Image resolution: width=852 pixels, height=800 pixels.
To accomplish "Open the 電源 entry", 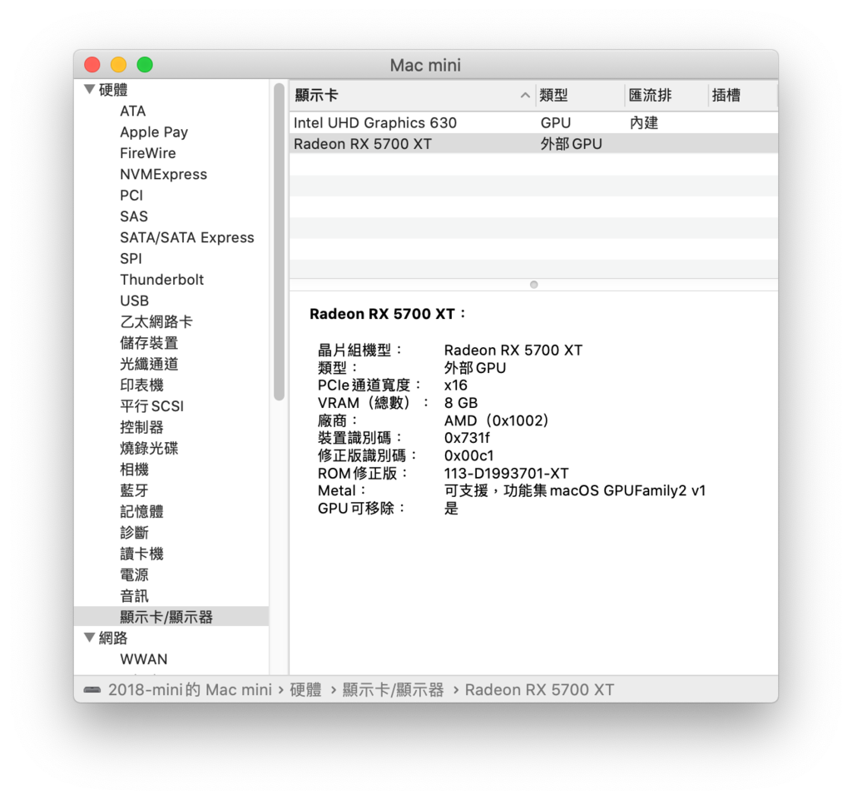I will point(134,574).
